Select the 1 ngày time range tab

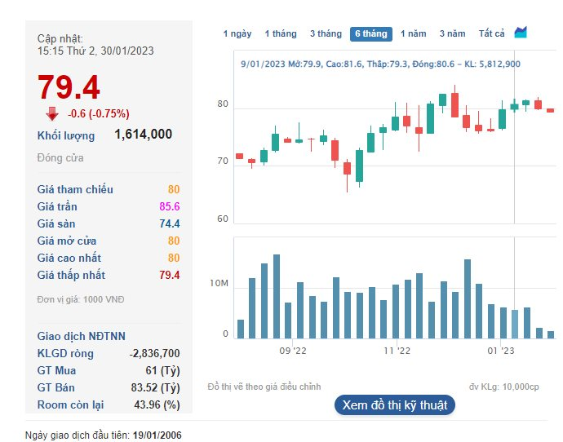(x=237, y=33)
